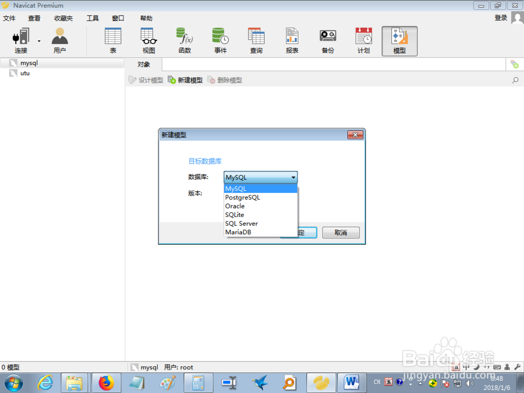Choose PostgreSQL in dropdown list
Viewport: 524px width, 393px height.
coord(260,197)
